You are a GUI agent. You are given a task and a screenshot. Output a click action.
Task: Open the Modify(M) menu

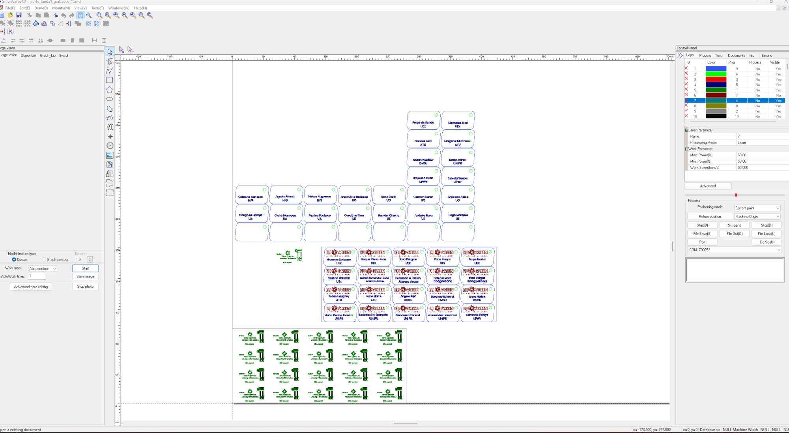61,8
